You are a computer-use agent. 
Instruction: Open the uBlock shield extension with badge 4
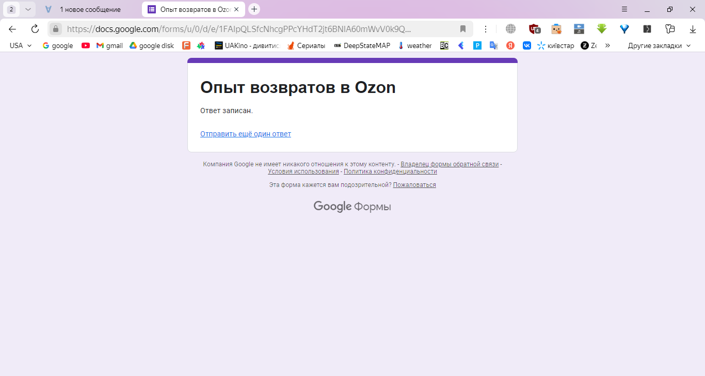[x=534, y=29]
